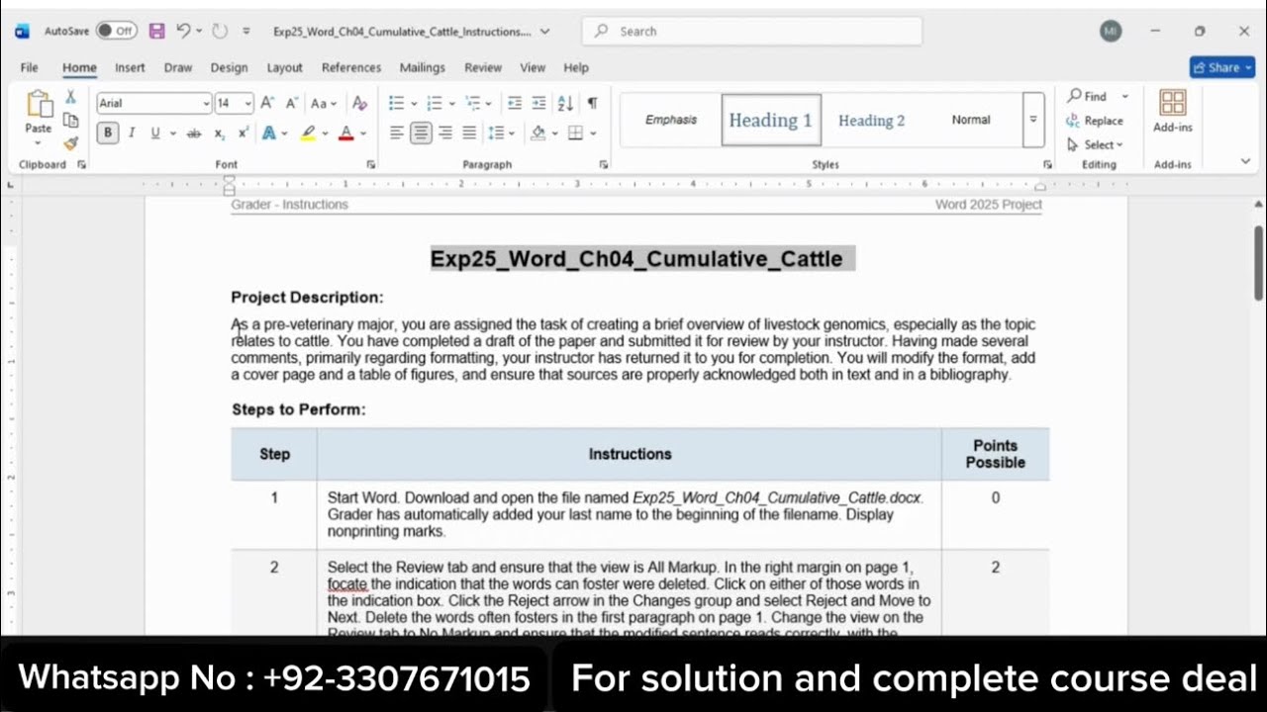Align text left

(397, 133)
